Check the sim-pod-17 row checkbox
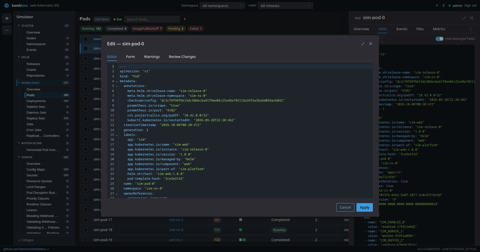This screenshot has height=252, width=480. click(86, 220)
